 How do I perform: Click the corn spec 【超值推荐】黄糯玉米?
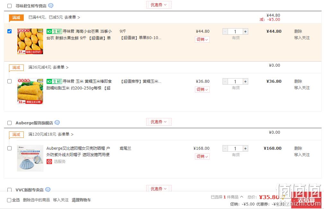[141, 81]
